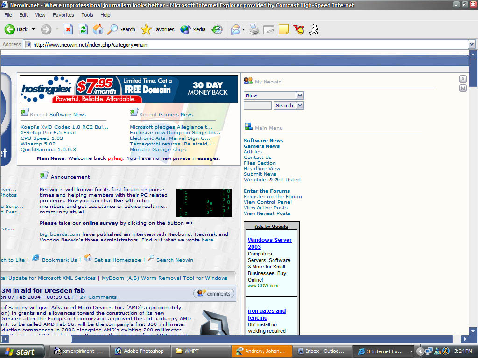Click the Edit toolbar icon beside printer
478x358 pixels.
click(x=268, y=29)
